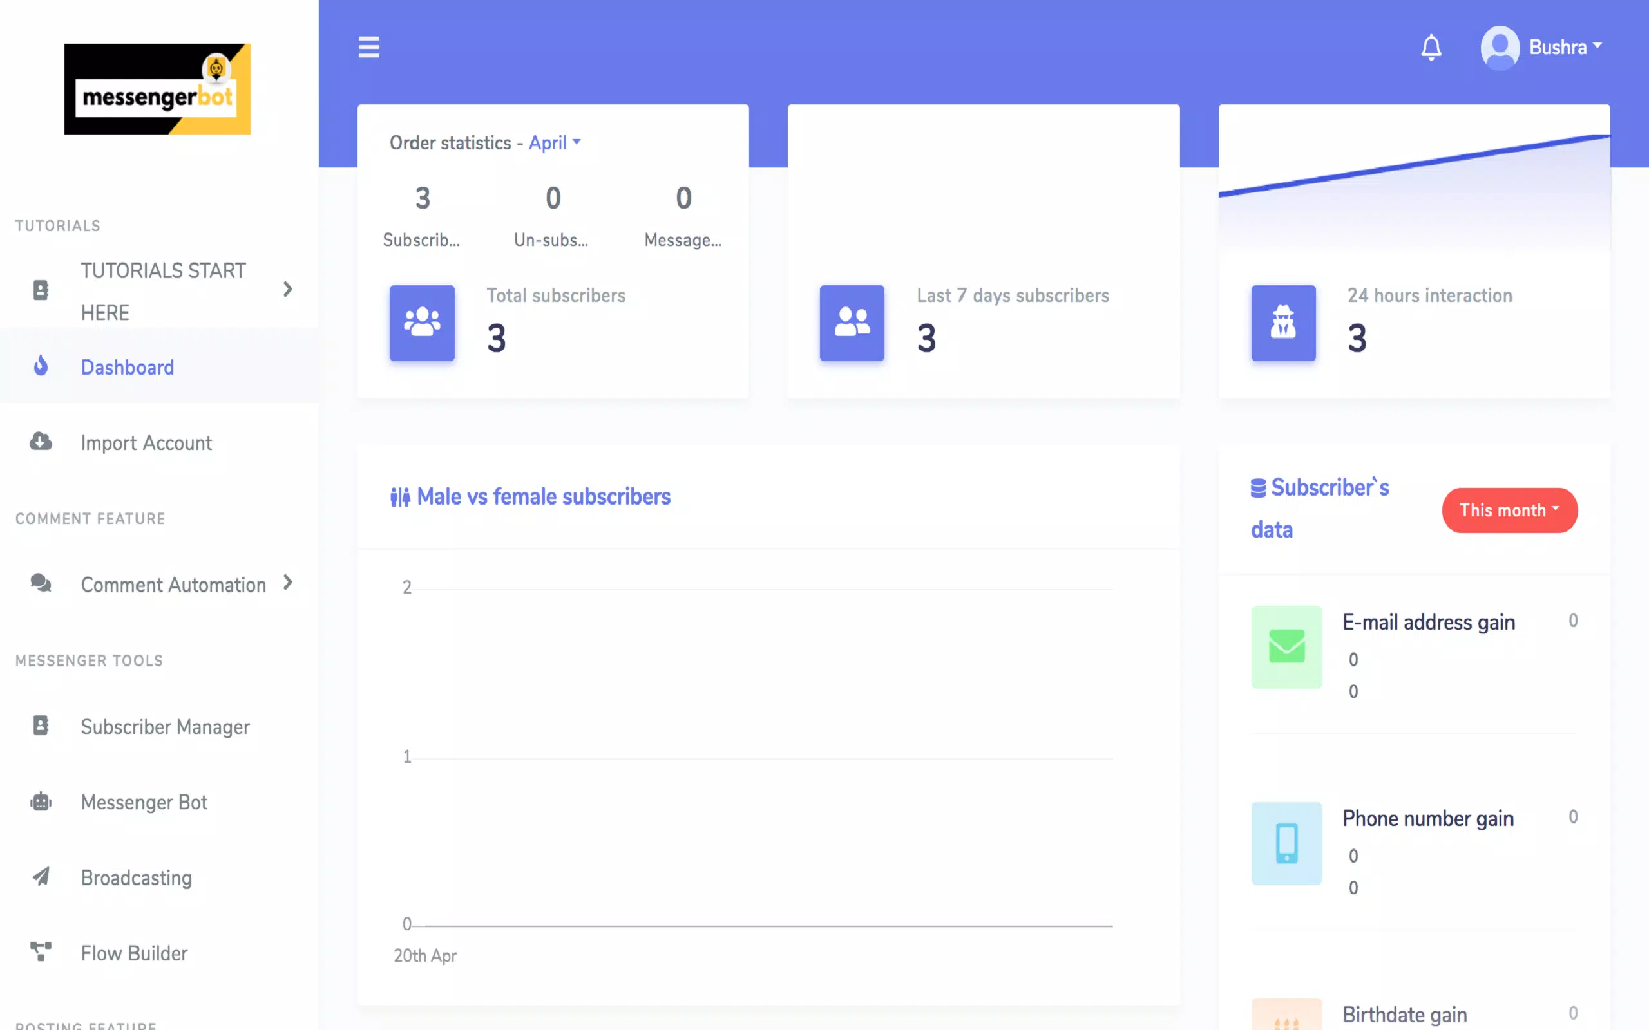Click the Import Account icon

41,442
